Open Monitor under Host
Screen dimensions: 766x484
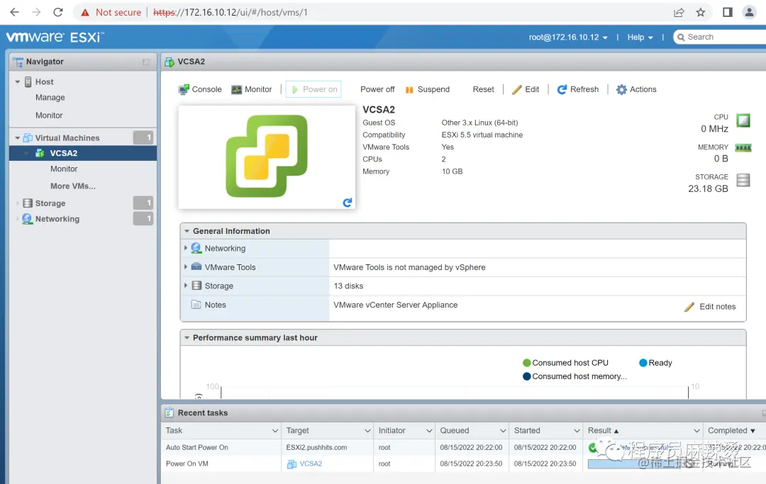tap(49, 115)
